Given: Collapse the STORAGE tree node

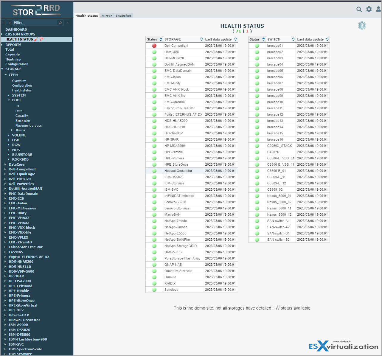Looking at the screenshot, I should (2, 69).
